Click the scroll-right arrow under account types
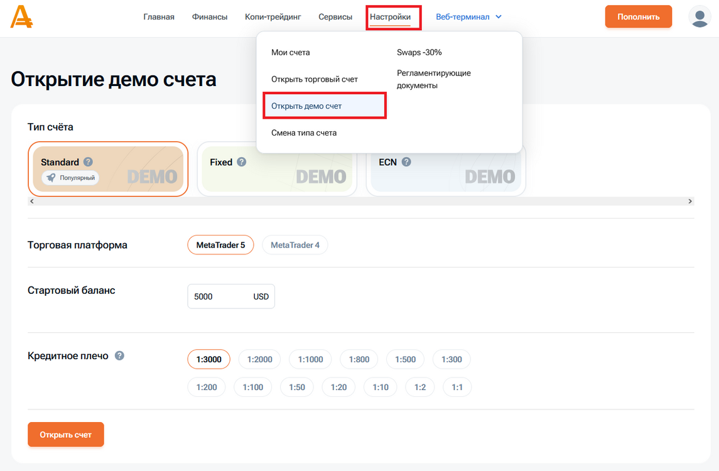This screenshot has height=471, width=719. [x=690, y=202]
